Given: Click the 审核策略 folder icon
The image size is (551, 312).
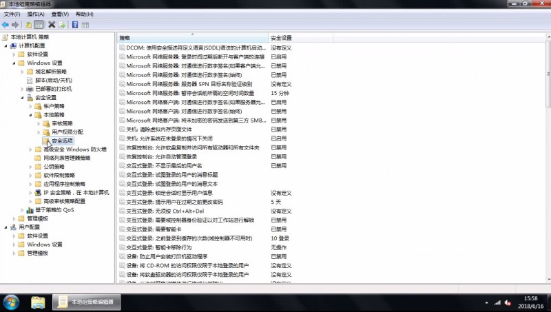Looking at the screenshot, I should 46,124.
